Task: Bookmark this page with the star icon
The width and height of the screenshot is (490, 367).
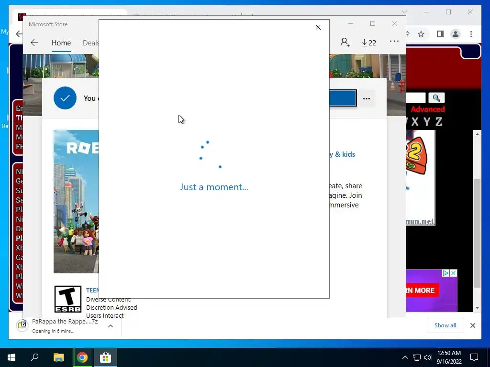Action: (x=421, y=34)
